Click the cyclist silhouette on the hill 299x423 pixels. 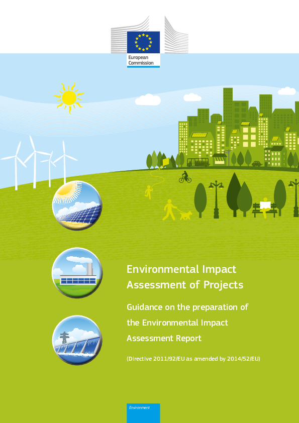point(185,177)
